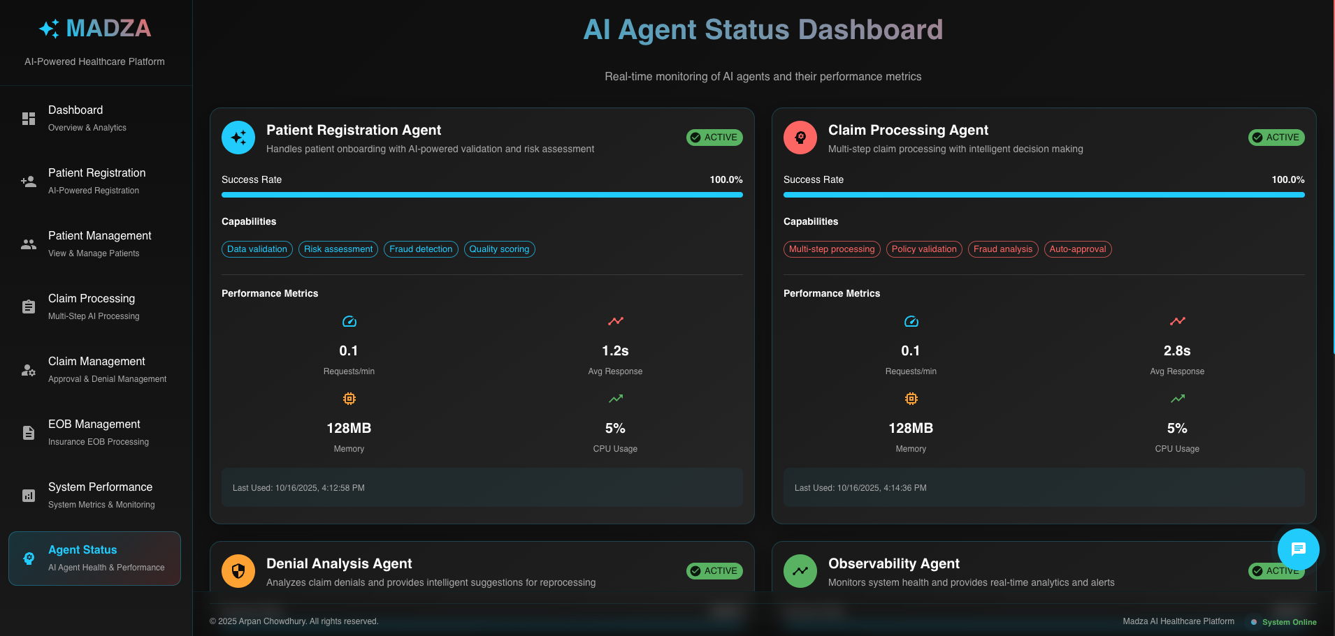Click the Patient Registration Agent sparkle avatar

coord(238,138)
